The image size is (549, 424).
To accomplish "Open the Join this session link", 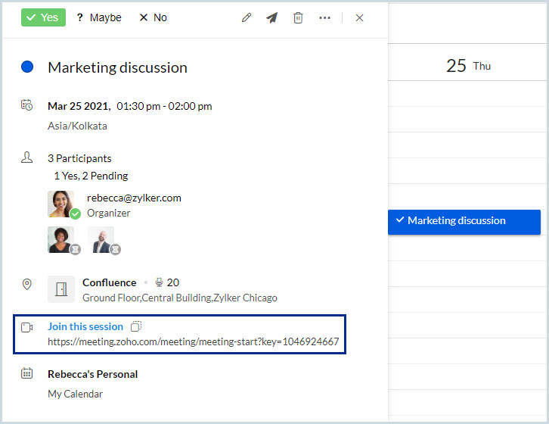I will tap(85, 326).
